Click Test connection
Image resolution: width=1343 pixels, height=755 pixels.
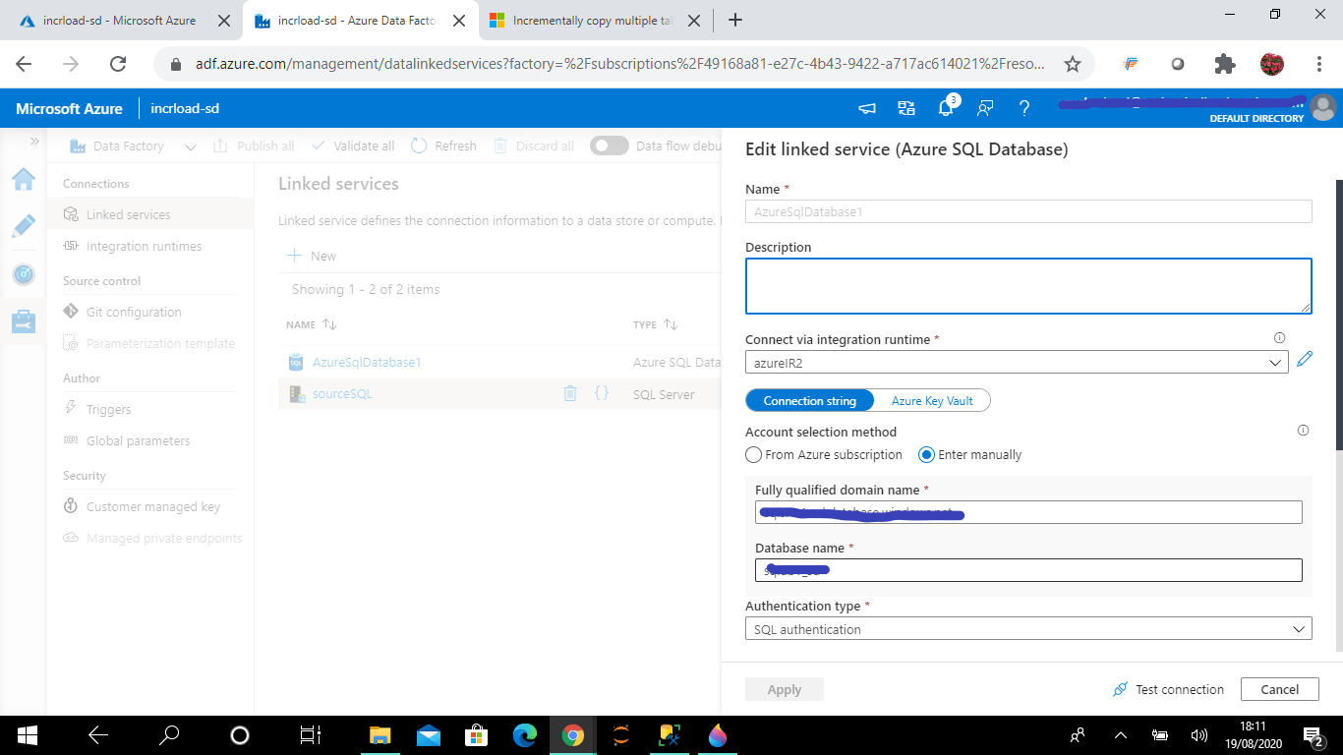coord(1168,689)
